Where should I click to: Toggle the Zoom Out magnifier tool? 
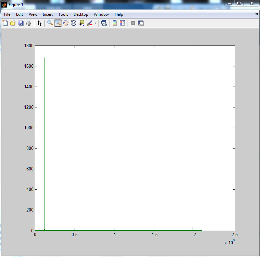[58, 23]
